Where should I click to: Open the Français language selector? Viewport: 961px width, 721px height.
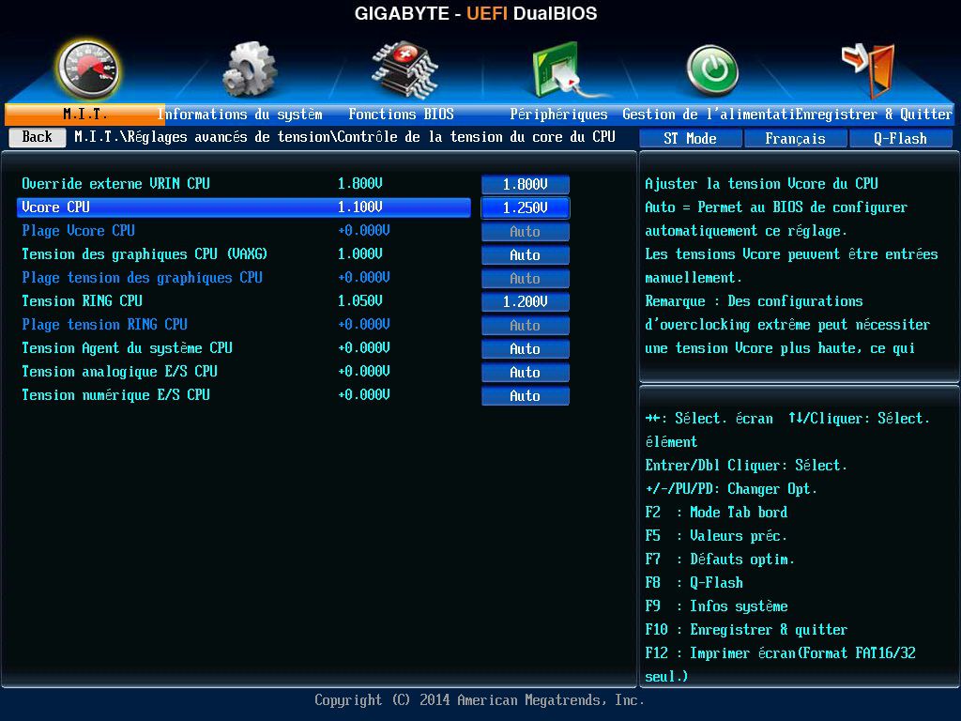tap(795, 139)
